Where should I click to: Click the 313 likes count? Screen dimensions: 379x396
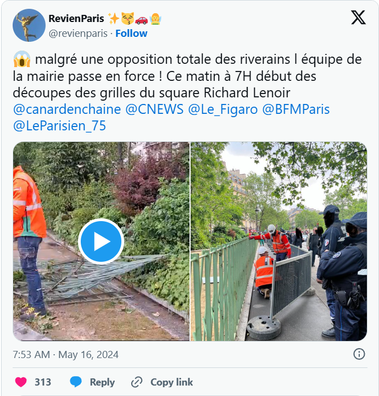pyautogui.click(x=43, y=382)
